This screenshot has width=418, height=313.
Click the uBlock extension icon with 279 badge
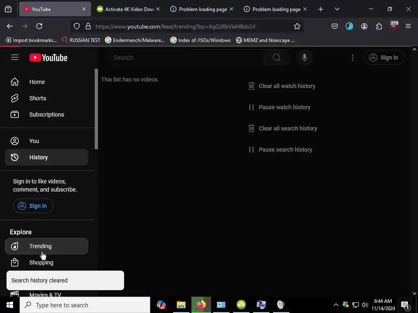click(x=394, y=26)
